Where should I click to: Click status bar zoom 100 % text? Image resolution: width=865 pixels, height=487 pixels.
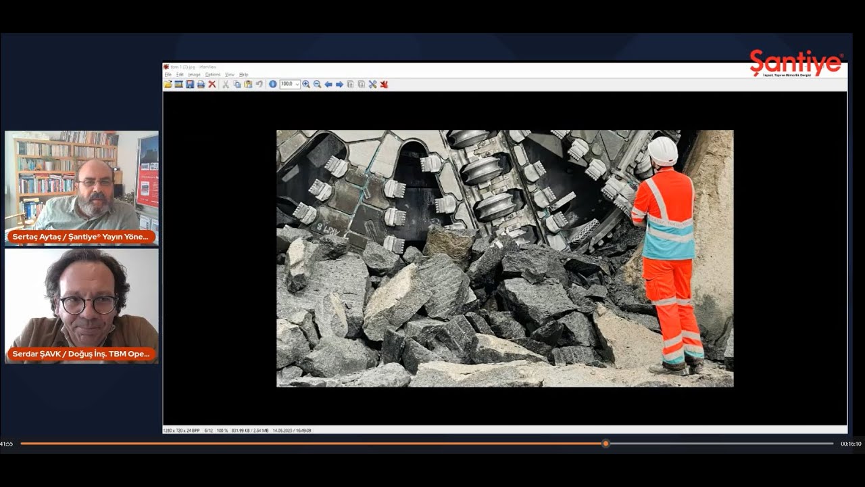[x=222, y=430]
